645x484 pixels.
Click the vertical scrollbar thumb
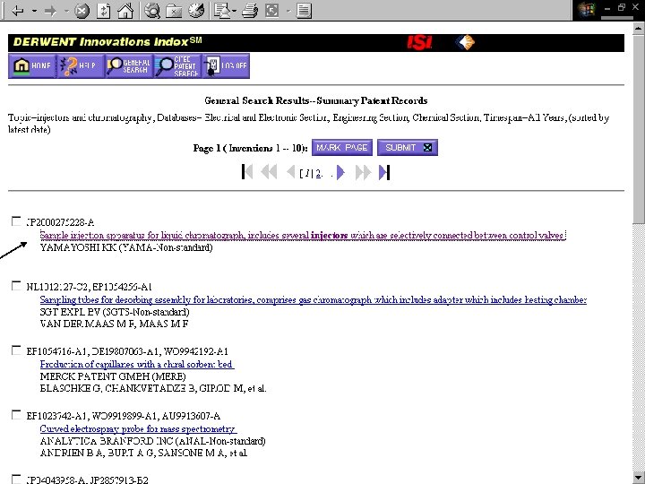click(x=638, y=129)
